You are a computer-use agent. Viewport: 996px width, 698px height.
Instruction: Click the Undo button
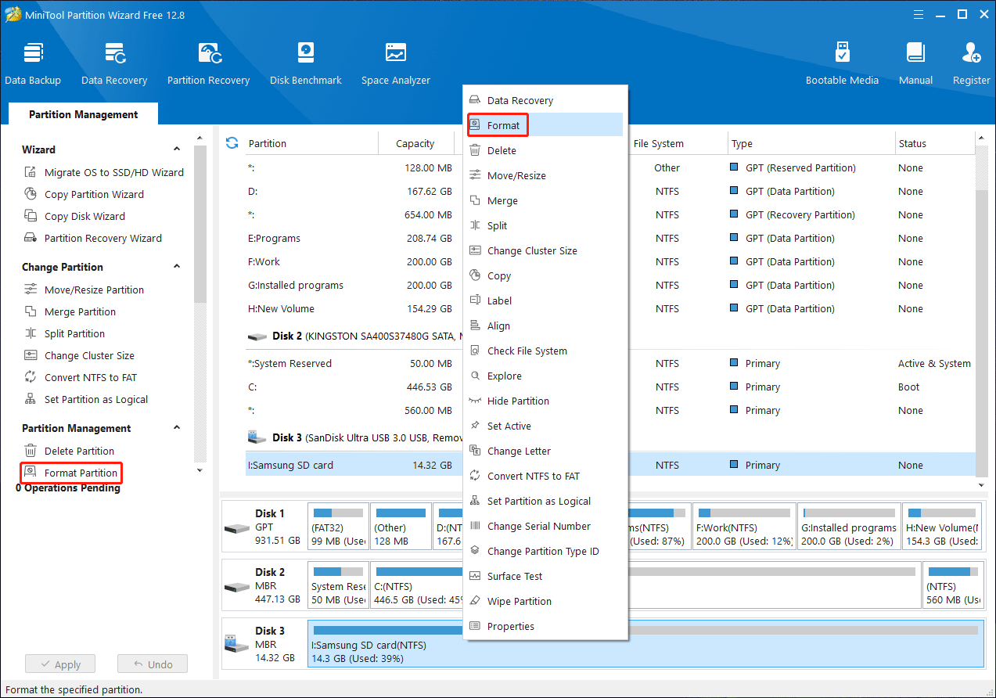click(x=153, y=664)
